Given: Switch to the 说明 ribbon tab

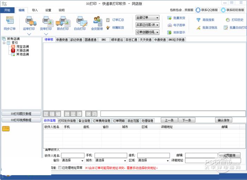Looking at the screenshot, I should click(x=62, y=10).
